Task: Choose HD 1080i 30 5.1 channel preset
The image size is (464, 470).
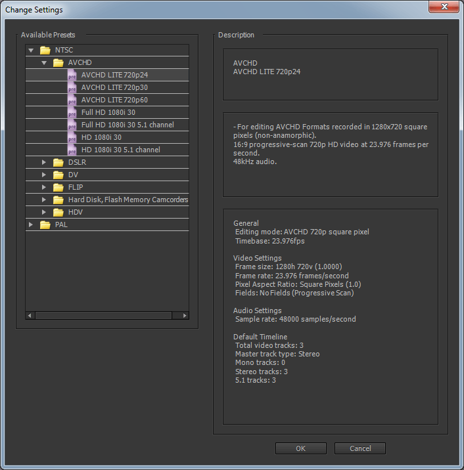Action: tap(107, 150)
